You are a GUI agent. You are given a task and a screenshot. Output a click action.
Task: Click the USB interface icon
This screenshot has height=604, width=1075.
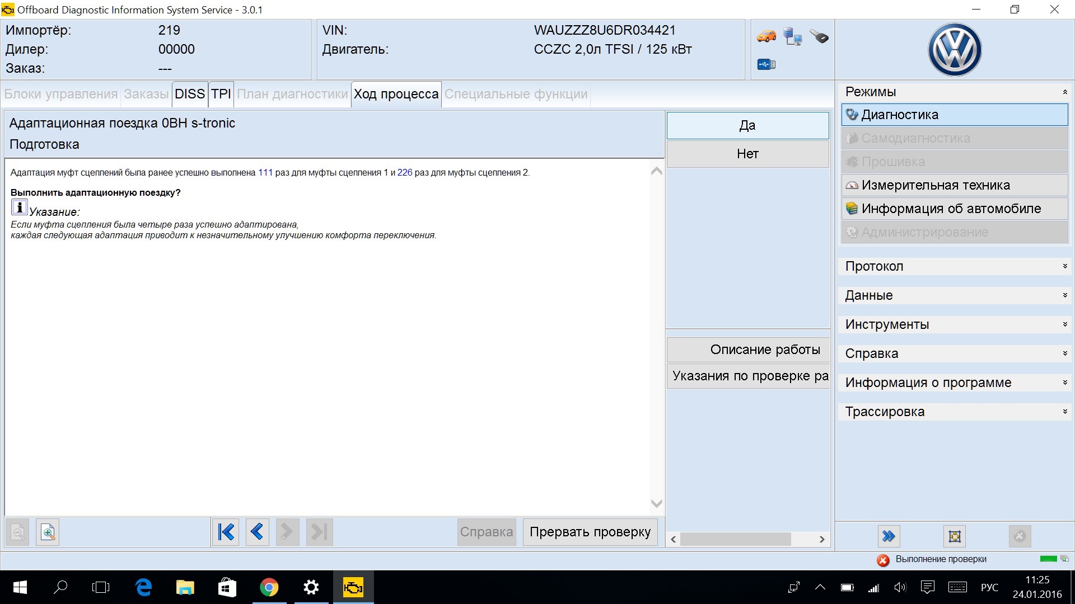click(x=766, y=64)
